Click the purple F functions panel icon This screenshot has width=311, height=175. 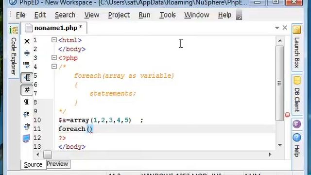click(x=297, y=124)
